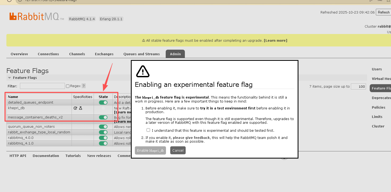Click the State column header

tap(103, 97)
